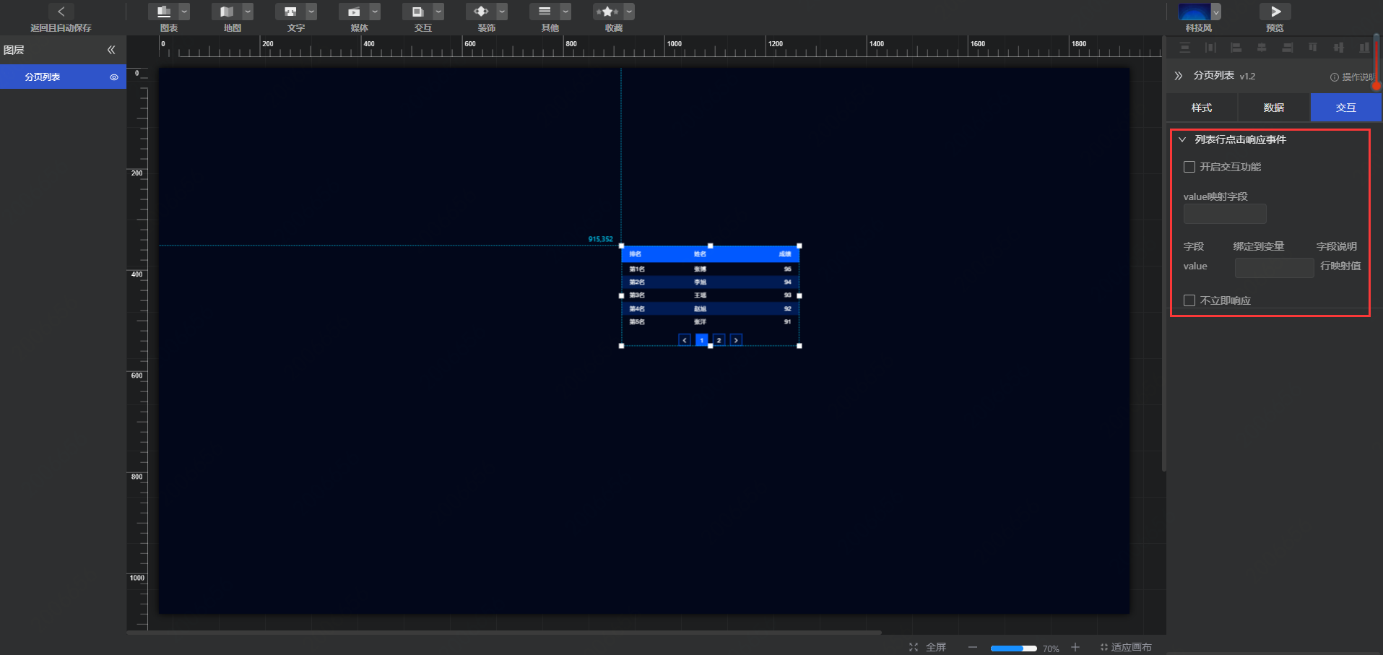Click the 返回且自动保存 label
Viewport: 1383px width, 655px height.
pyautogui.click(x=61, y=28)
